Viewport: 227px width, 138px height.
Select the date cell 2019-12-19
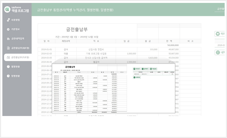(47, 112)
